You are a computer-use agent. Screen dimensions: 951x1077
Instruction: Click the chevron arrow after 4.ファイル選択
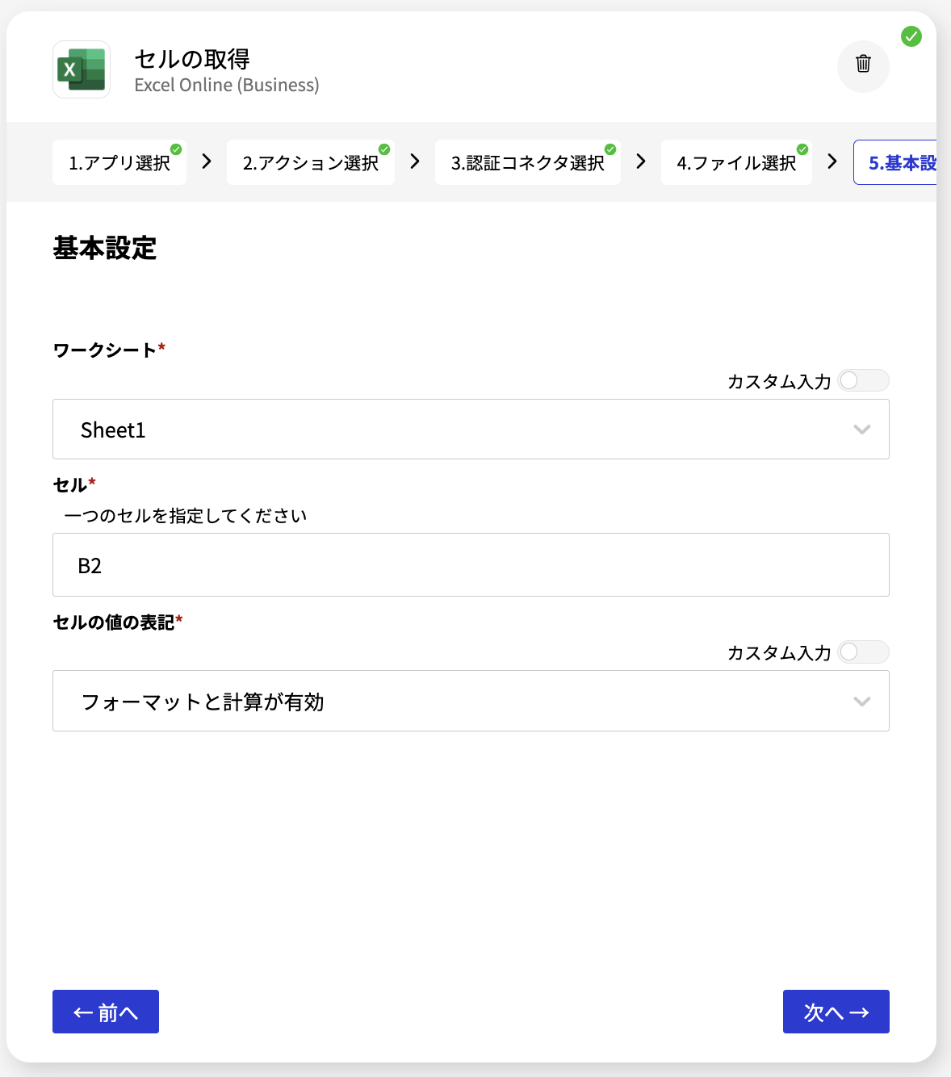832,161
